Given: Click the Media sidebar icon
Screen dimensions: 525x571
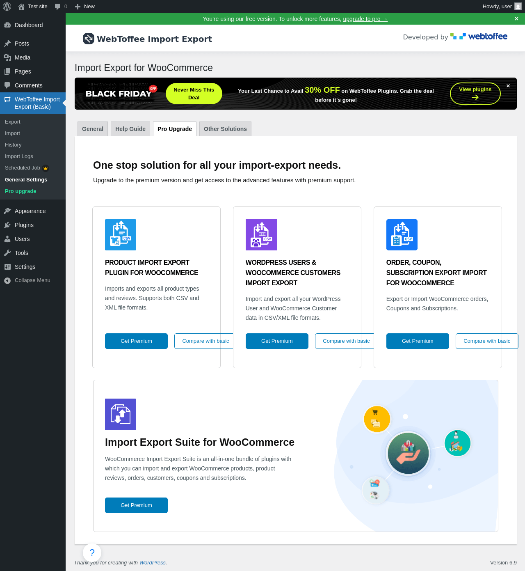Looking at the screenshot, I should (7, 57).
